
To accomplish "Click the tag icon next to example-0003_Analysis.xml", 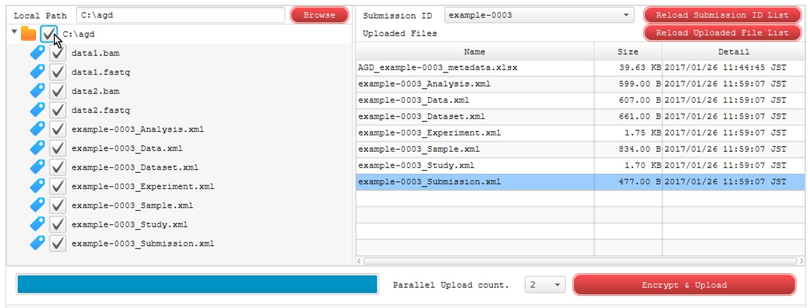I will (37, 129).
